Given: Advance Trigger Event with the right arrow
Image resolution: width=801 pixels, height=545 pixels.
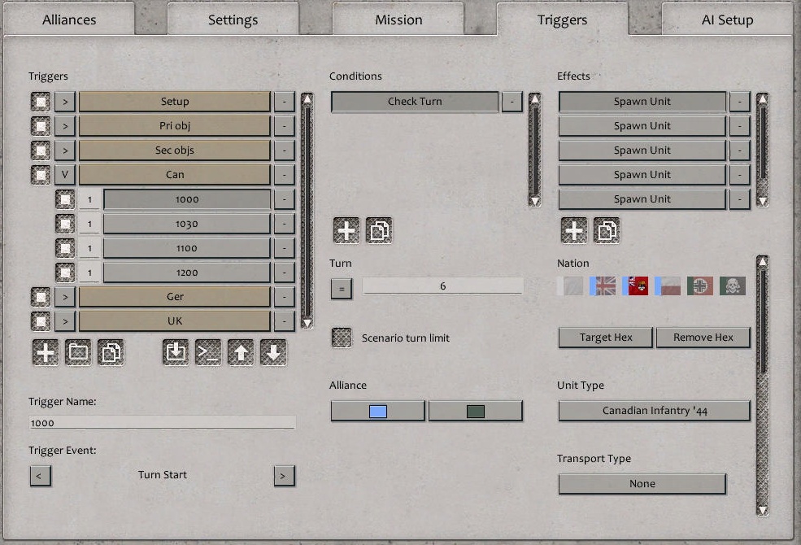Looking at the screenshot, I should (x=283, y=476).
